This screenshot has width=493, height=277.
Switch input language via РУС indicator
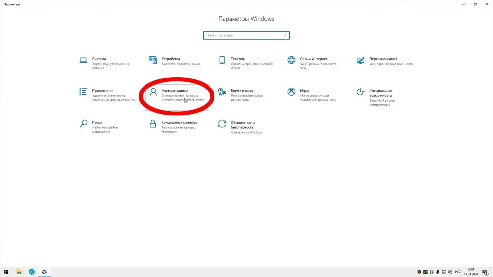[x=458, y=272]
